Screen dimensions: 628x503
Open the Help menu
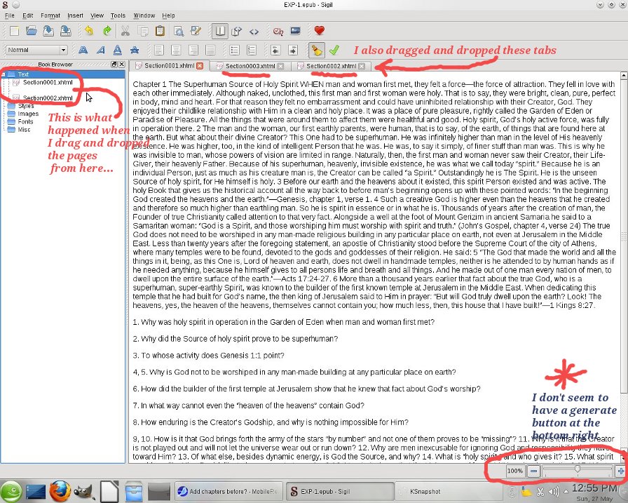[x=168, y=15]
